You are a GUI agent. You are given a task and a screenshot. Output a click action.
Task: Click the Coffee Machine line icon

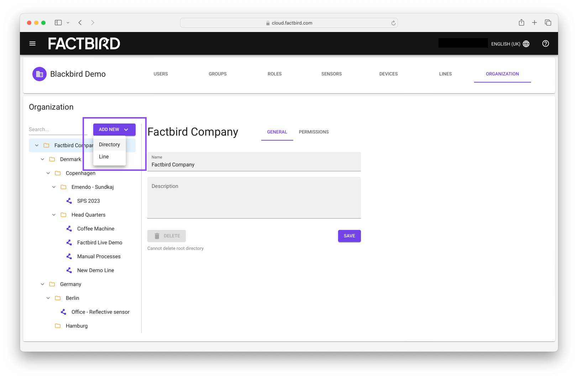(x=69, y=229)
